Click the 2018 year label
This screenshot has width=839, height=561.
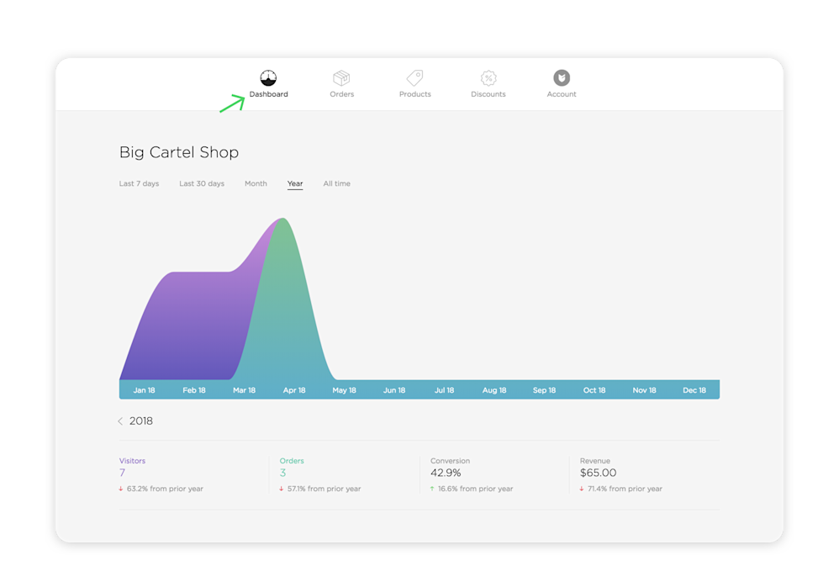point(141,421)
